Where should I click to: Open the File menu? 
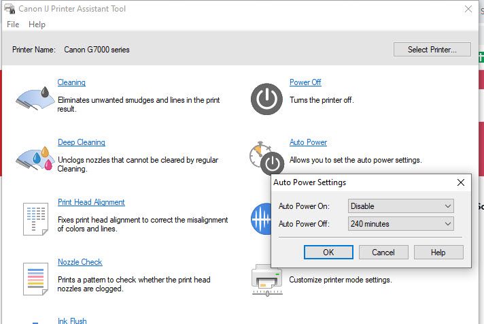coord(13,25)
